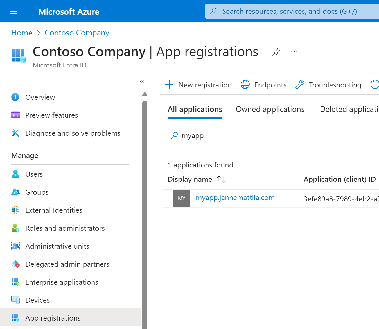Viewport: 379px width, 329px height.
Task: Open Overview in side menu
Action: [40, 97]
